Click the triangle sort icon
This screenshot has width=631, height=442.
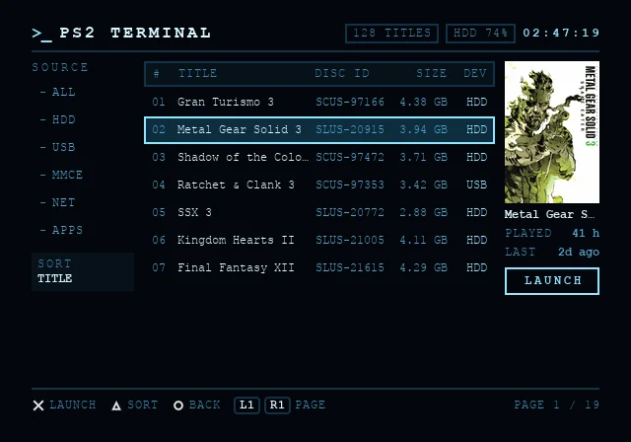[x=116, y=405]
